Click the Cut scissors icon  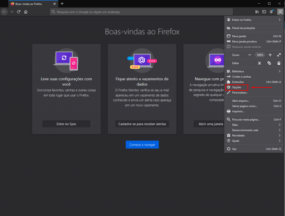pyautogui.click(x=259, y=63)
